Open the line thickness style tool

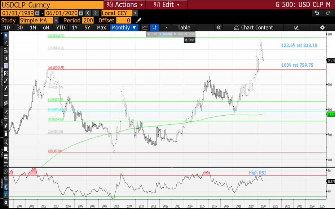6,157
